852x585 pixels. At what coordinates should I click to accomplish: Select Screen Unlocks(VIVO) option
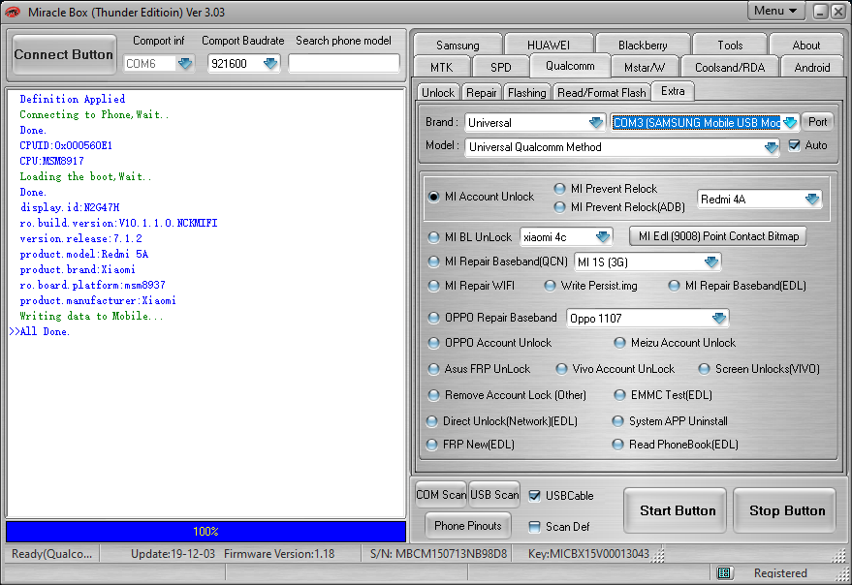[704, 369]
